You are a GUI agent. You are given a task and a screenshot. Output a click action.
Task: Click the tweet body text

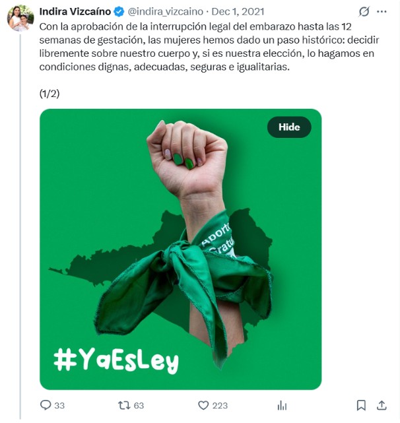209,47
